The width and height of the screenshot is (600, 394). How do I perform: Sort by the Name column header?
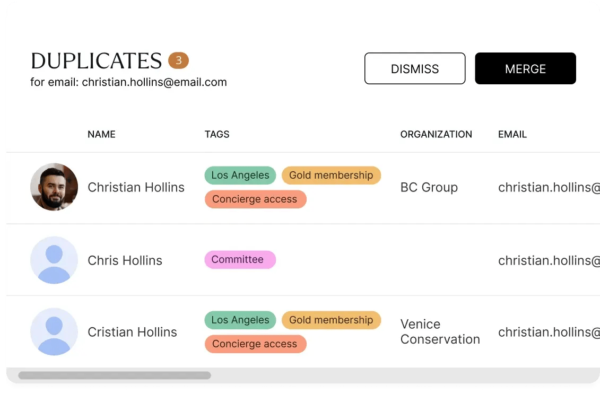[101, 134]
